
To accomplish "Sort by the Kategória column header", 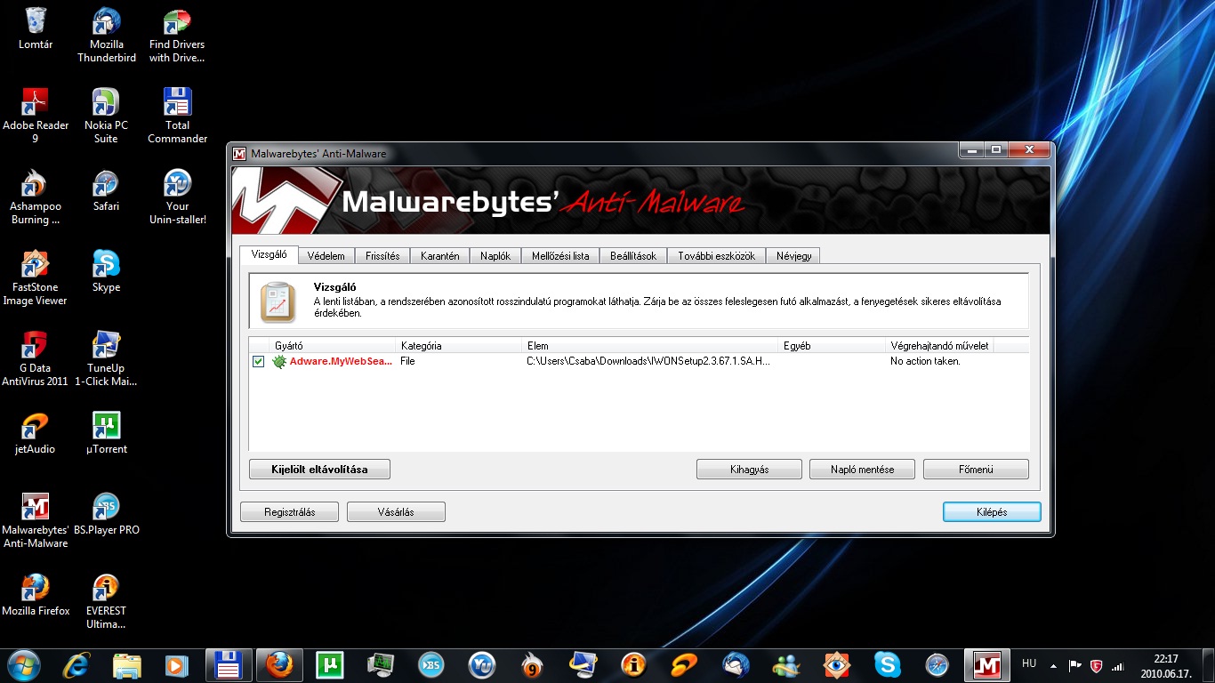I will click(x=459, y=346).
